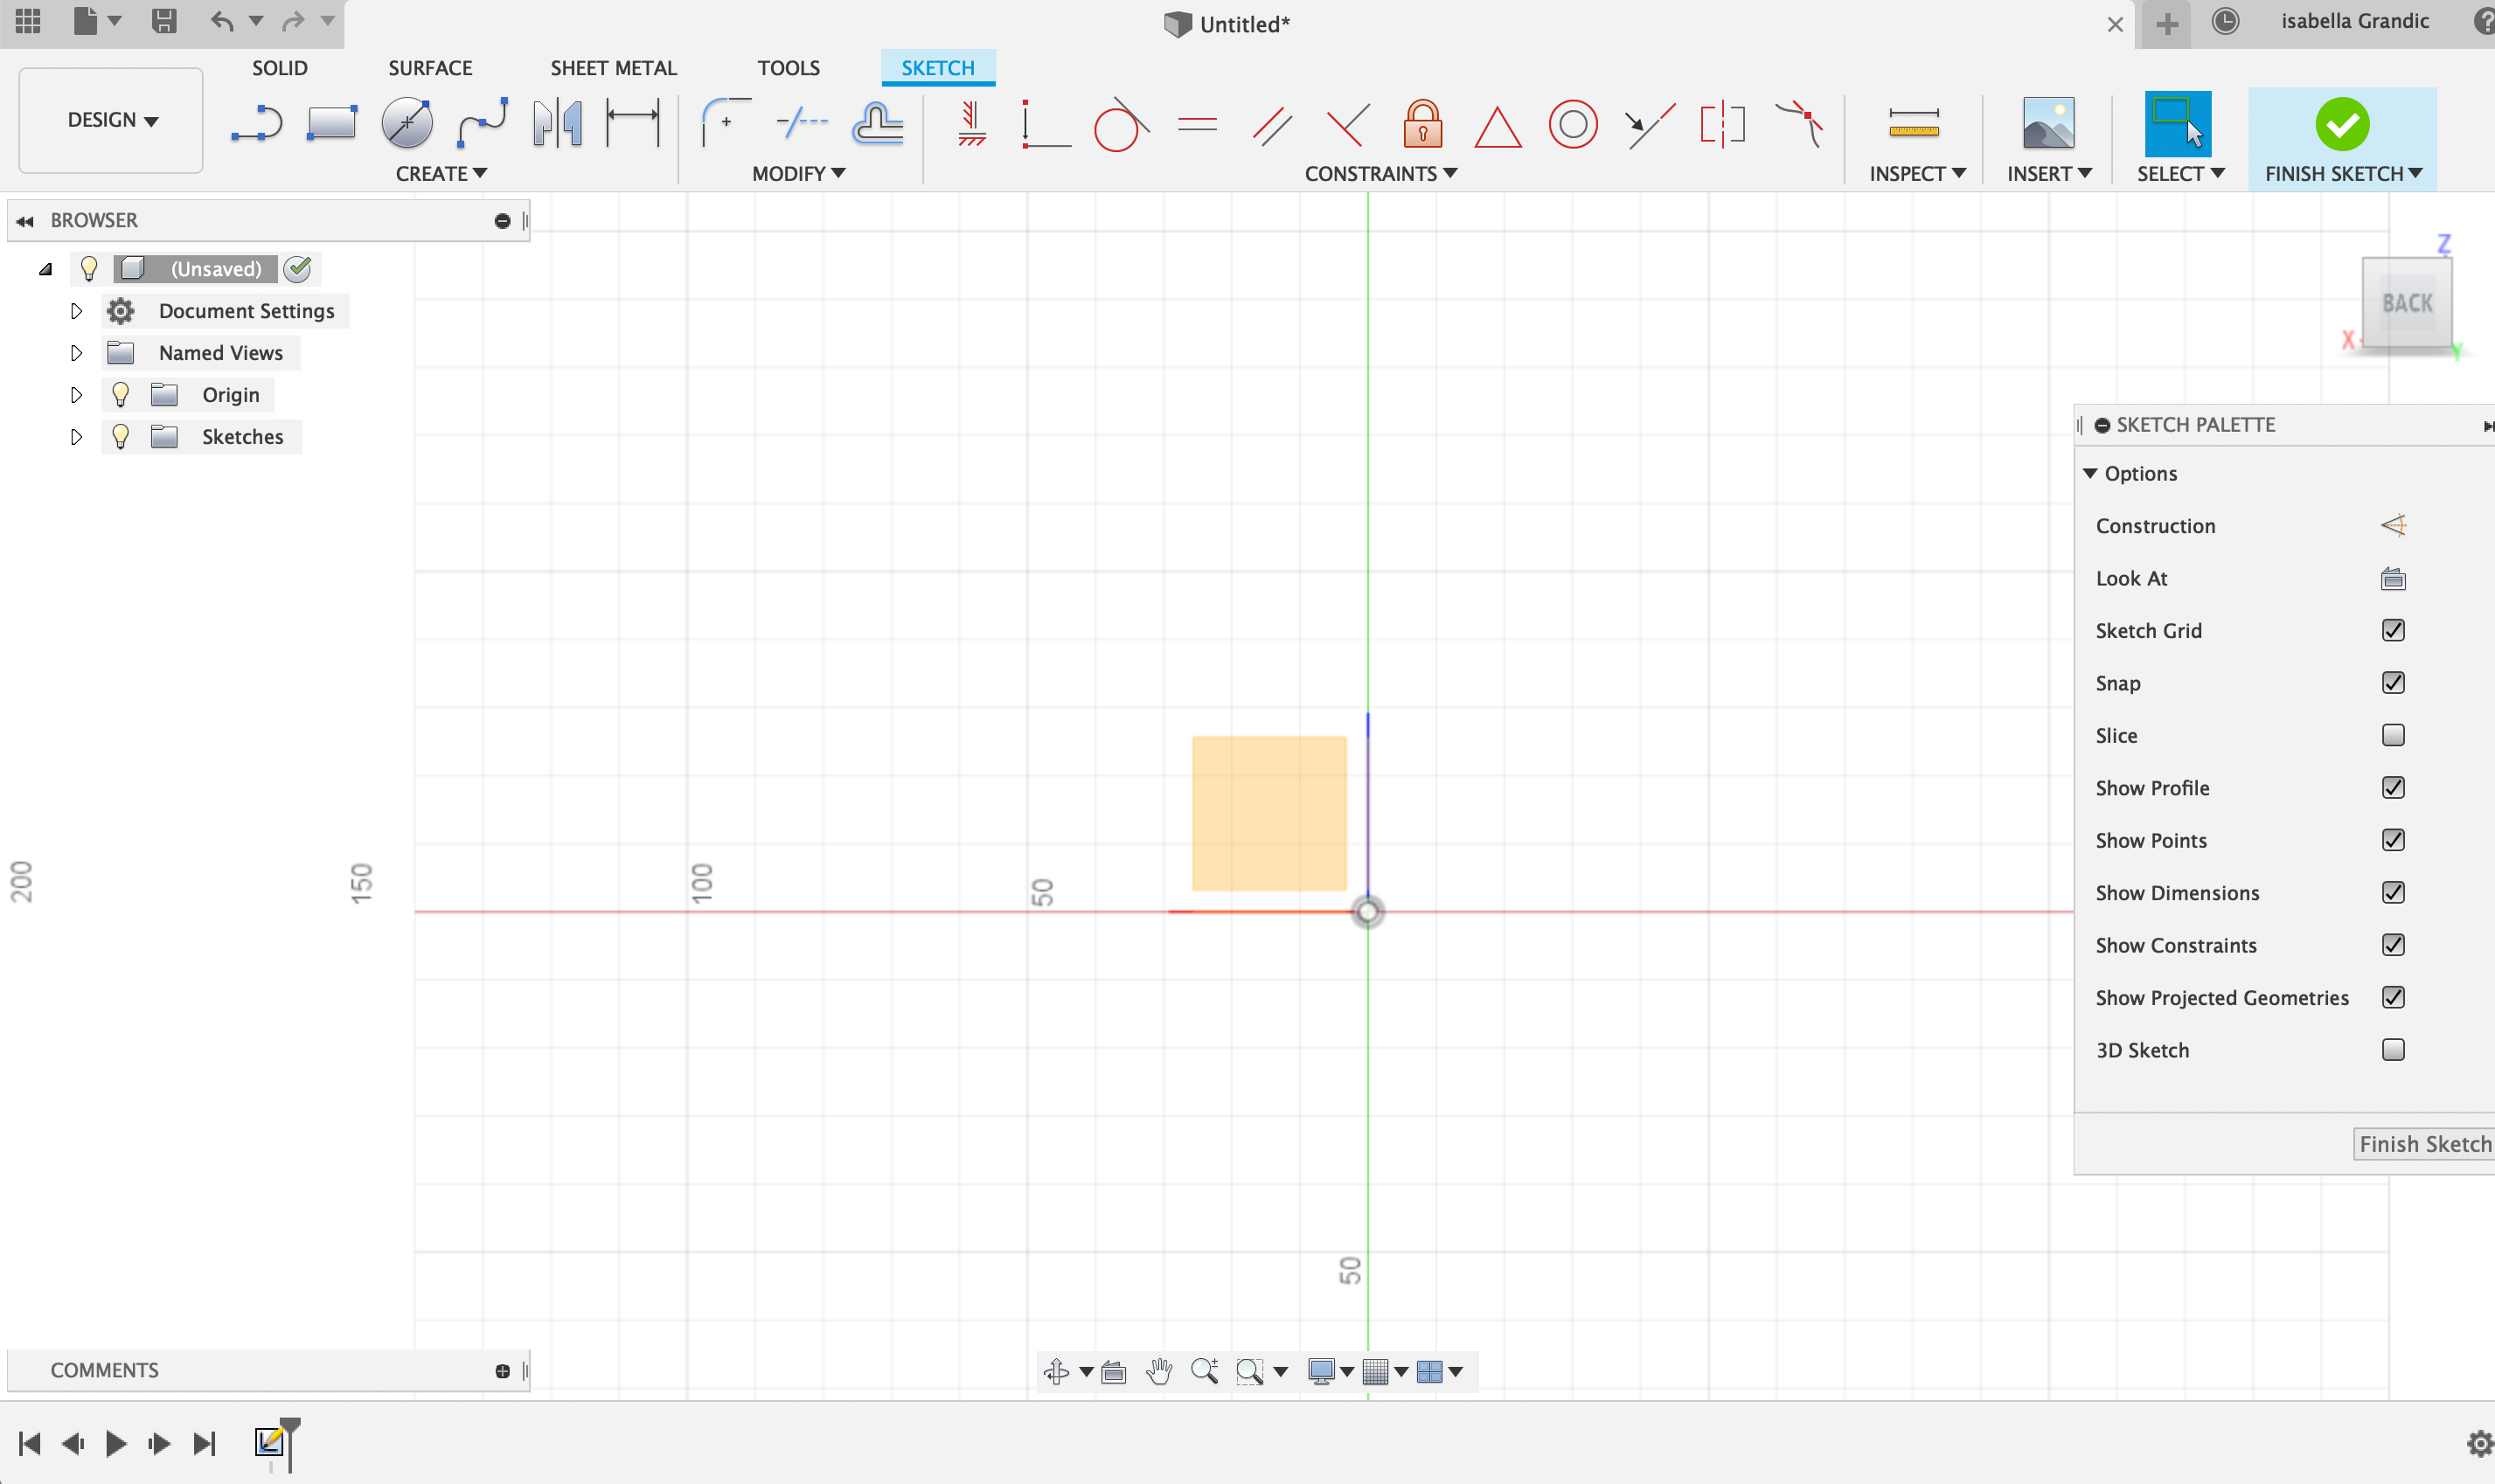The image size is (2495, 1484).
Task: Choose the Fit Point Spline tool
Action: pyautogui.click(x=482, y=124)
